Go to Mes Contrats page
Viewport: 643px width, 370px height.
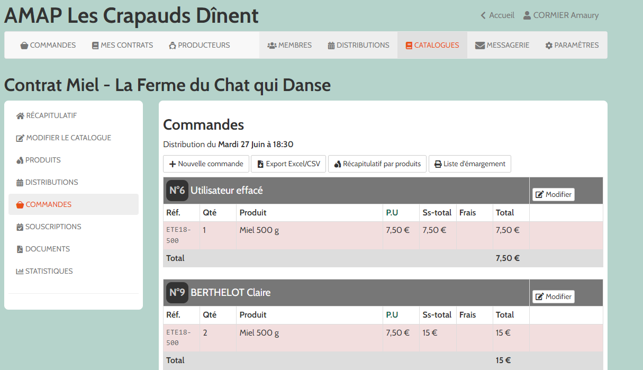coord(122,46)
